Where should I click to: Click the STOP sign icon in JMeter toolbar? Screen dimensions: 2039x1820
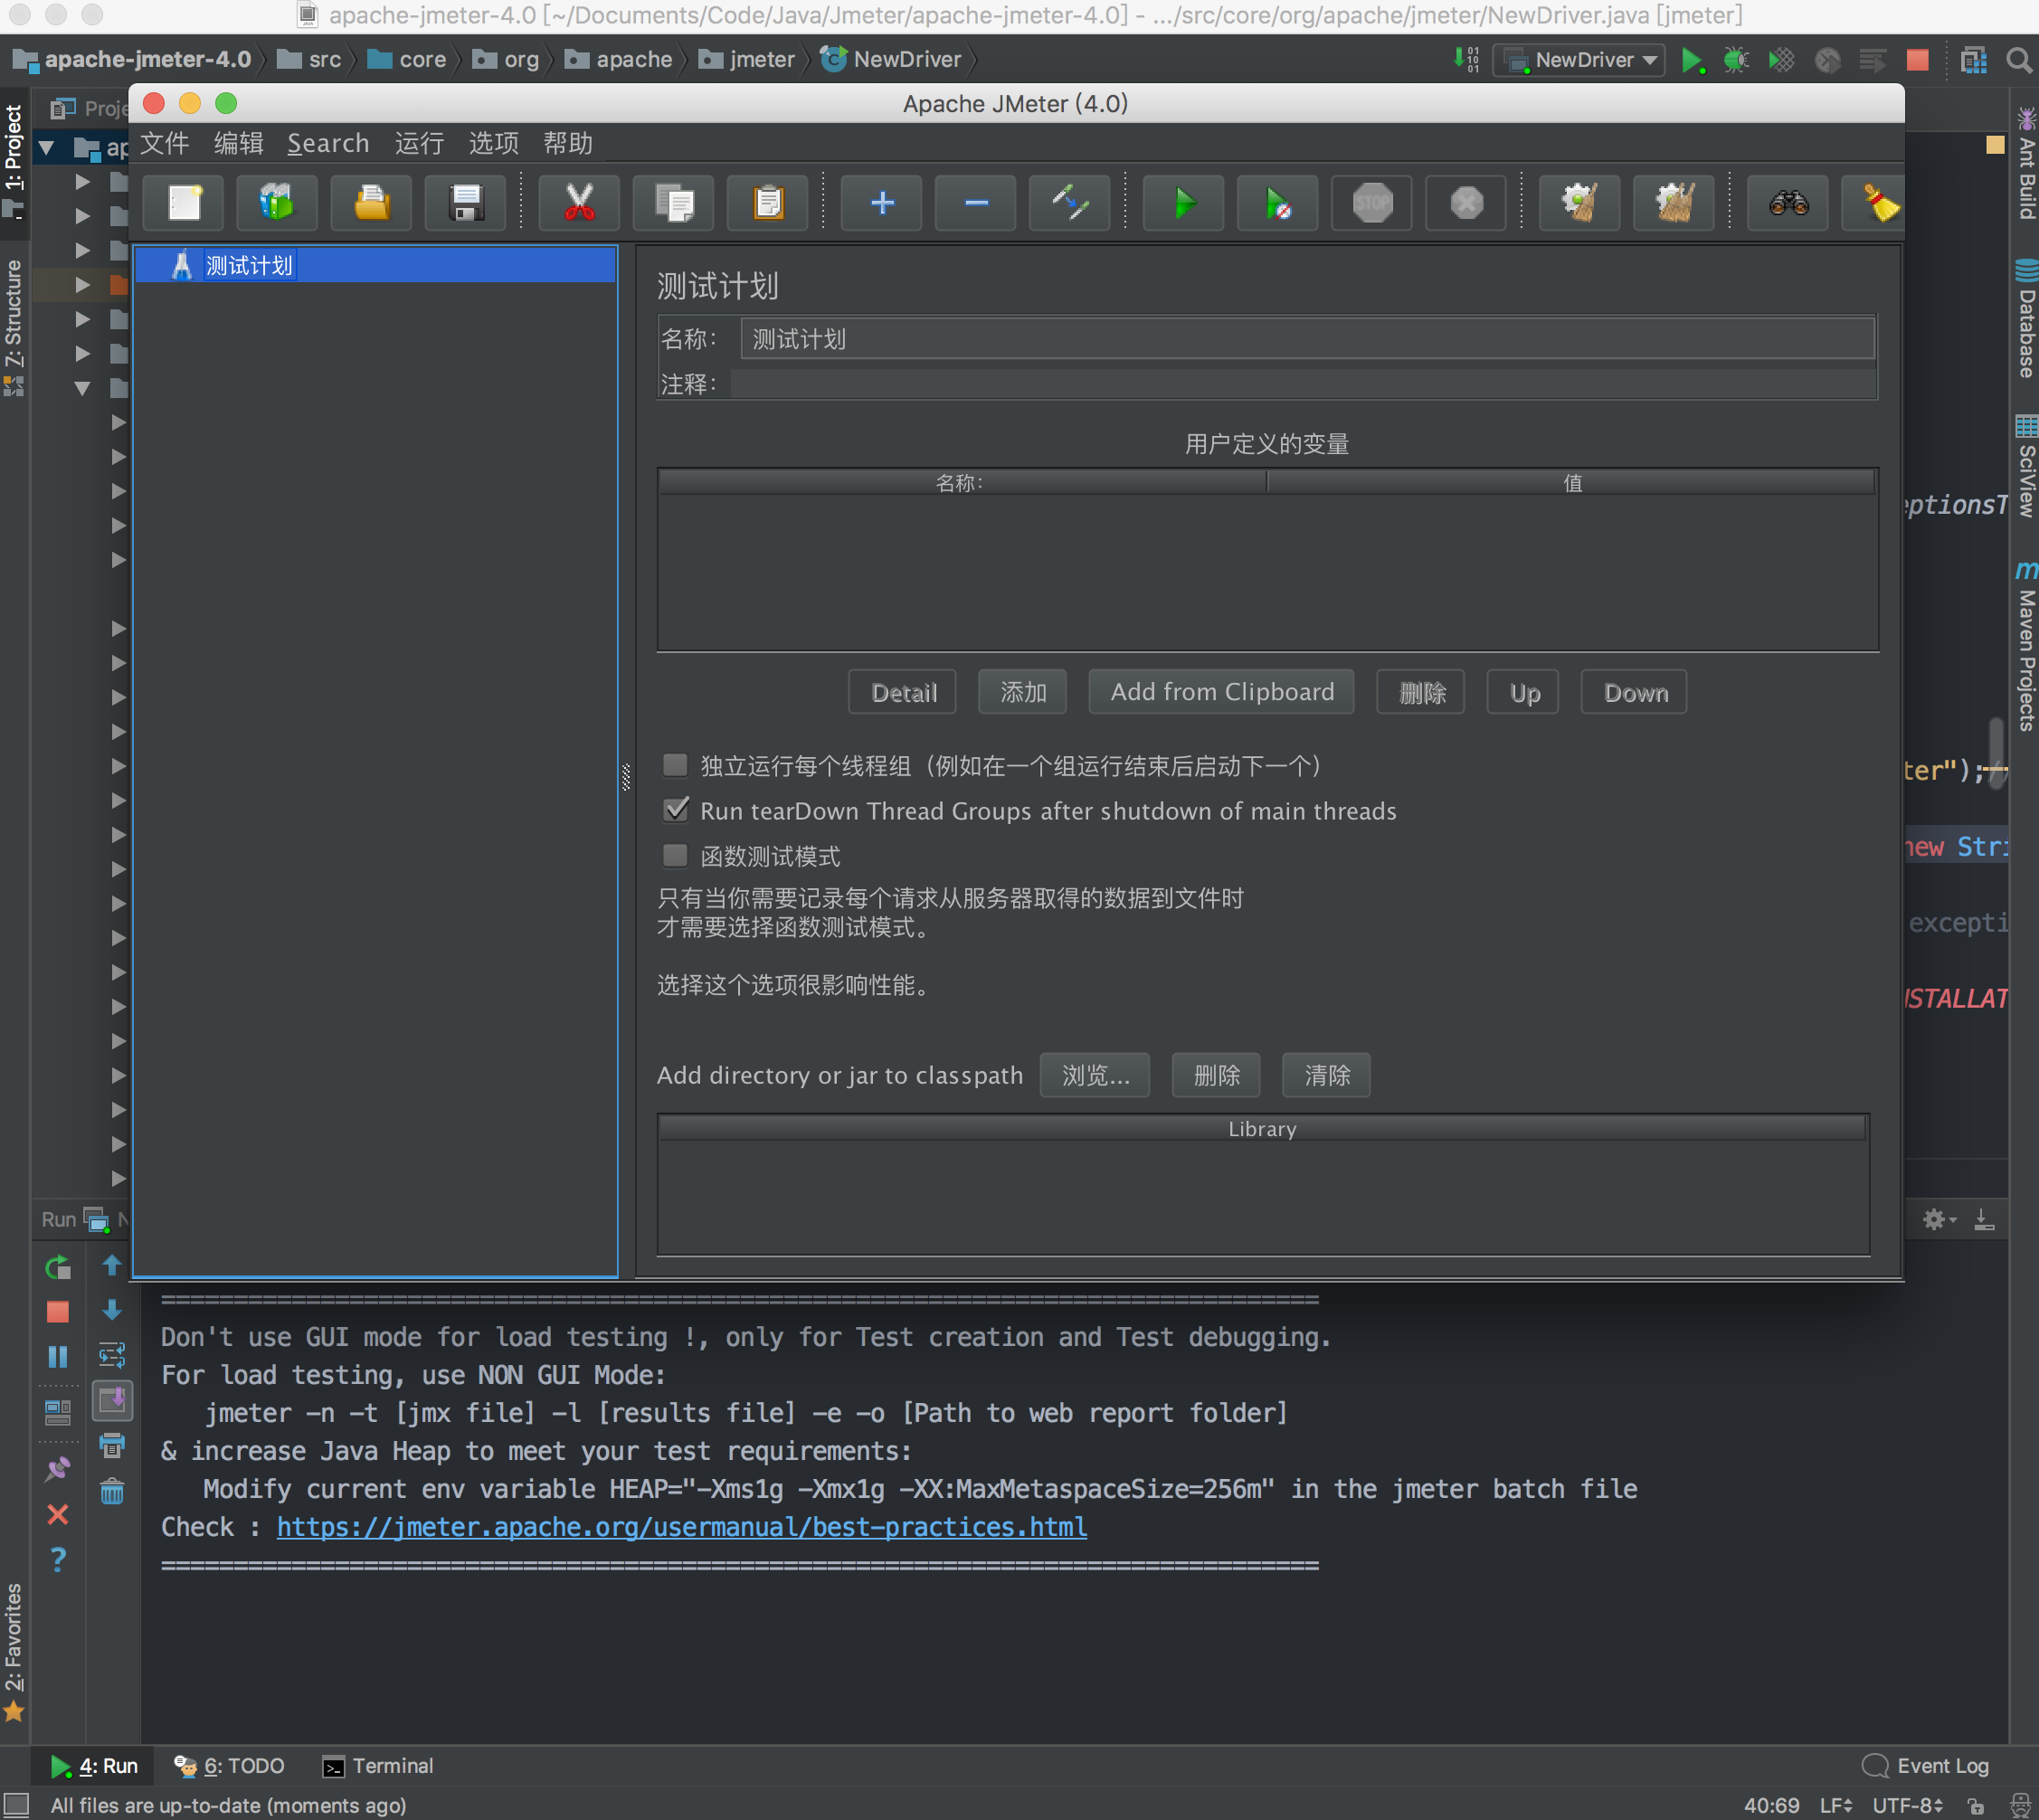[x=1372, y=203]
